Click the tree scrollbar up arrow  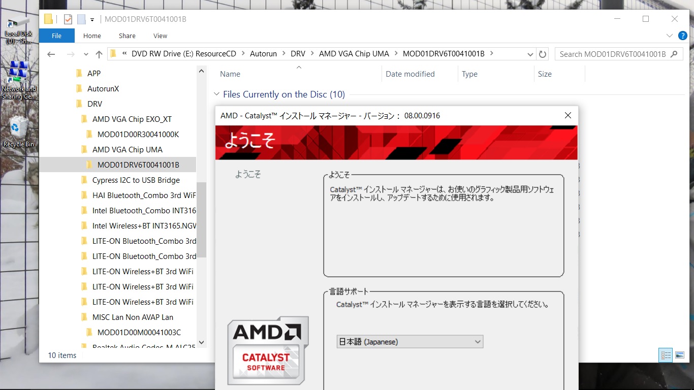[x=201, y=72]
